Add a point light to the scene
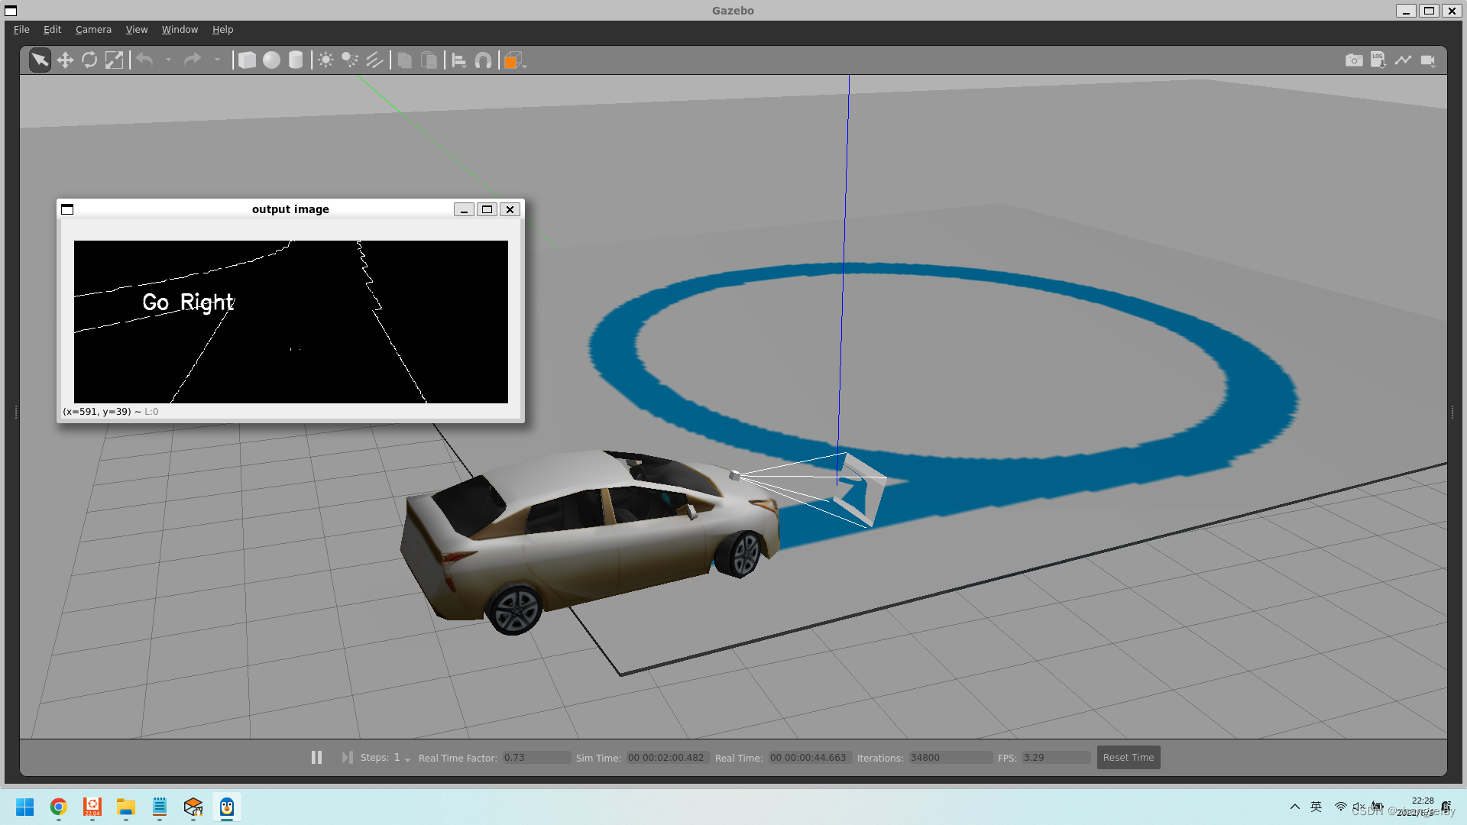Screen dimensions: 1467x825 click(325, 60)
